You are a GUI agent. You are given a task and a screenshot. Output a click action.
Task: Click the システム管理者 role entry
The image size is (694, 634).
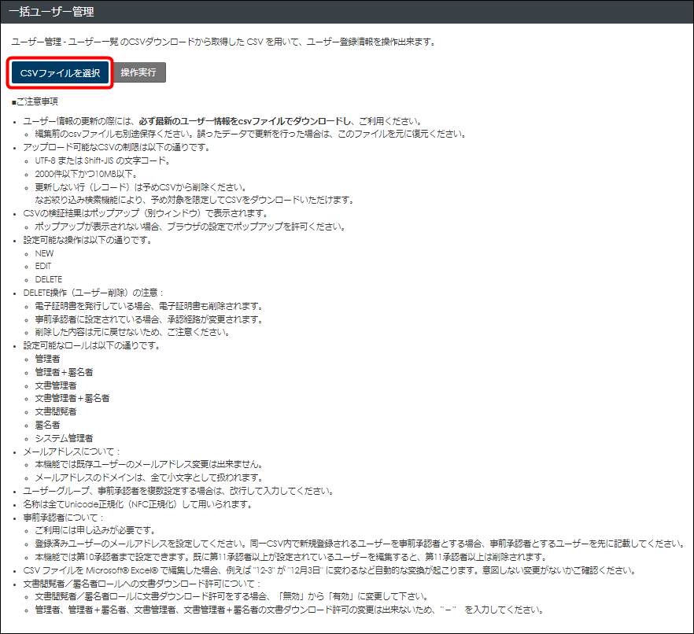coord(64,438)
